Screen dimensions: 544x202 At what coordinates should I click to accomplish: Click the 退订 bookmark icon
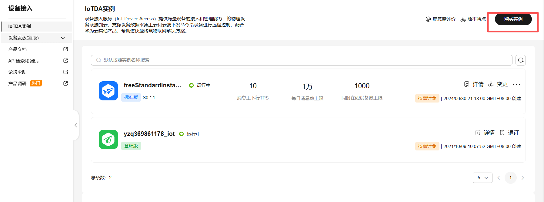coord(502,133)
